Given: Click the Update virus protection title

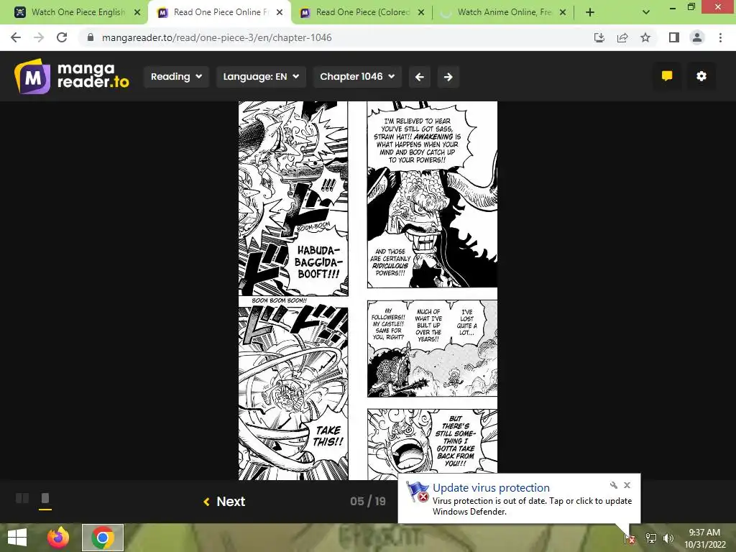Looking at the screenshot, I should [491, 488].
